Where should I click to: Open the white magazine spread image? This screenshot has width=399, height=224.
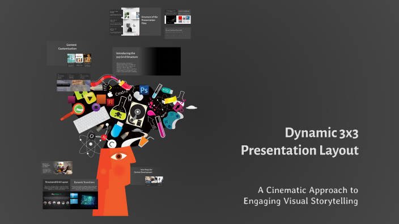tap(130, 21)
